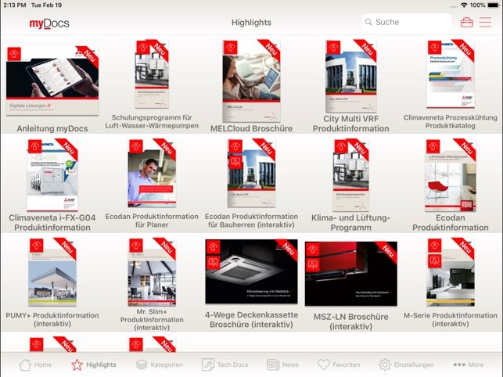This screenshot has width=503, height=377.
Task: Open the Kategorien tab
Action: coord(159,364)
